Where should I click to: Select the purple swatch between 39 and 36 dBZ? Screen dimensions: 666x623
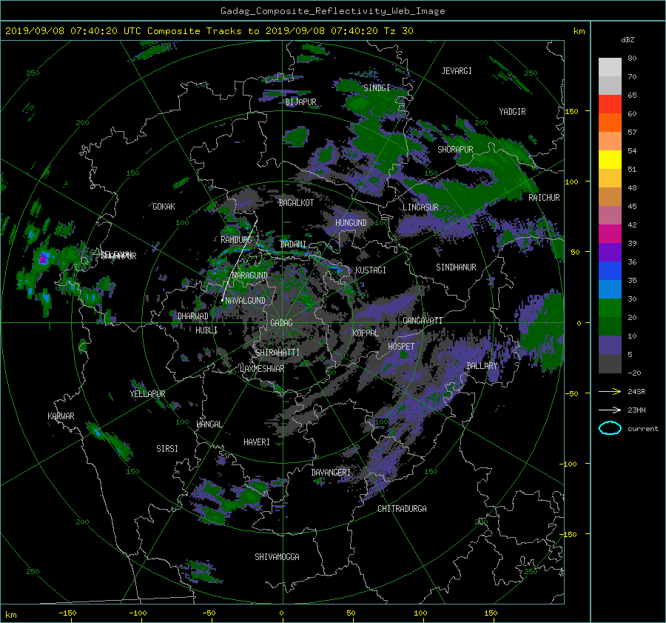tap(610, 252)
